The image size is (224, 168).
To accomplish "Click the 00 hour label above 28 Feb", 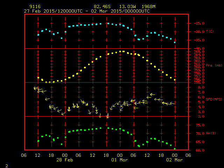I will point(65,155).
